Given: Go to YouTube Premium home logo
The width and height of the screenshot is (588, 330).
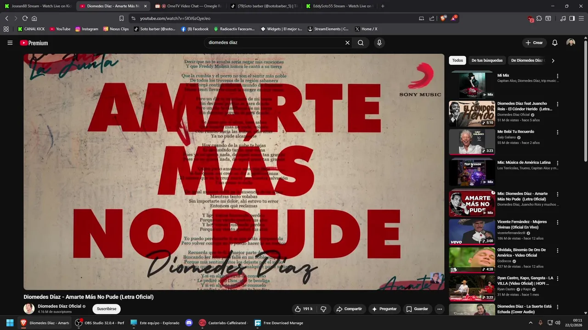Looking at the screenshot, I should pyautogui.click(x=34, y=43).
